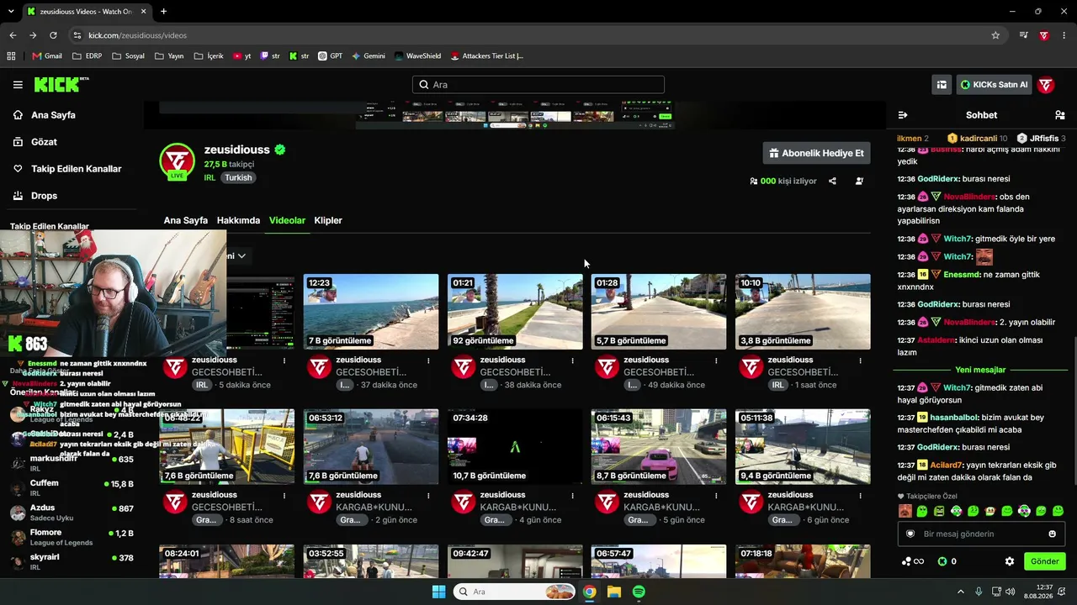
Task: Show hidden system tray icons
Action: pyautogui.click(x=961, y=592)
